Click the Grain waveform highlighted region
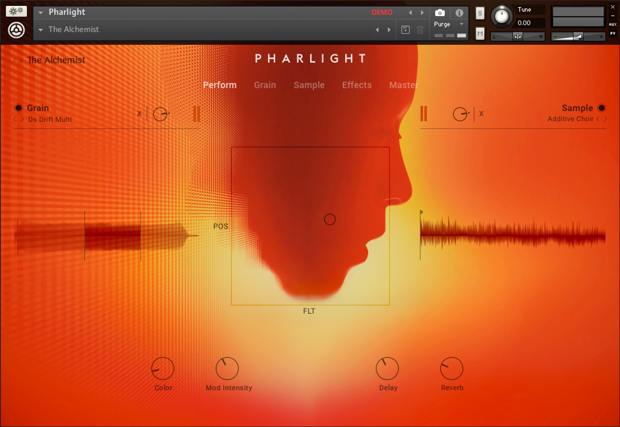This screenshot has height=427, width=620. tap(113, 236)
